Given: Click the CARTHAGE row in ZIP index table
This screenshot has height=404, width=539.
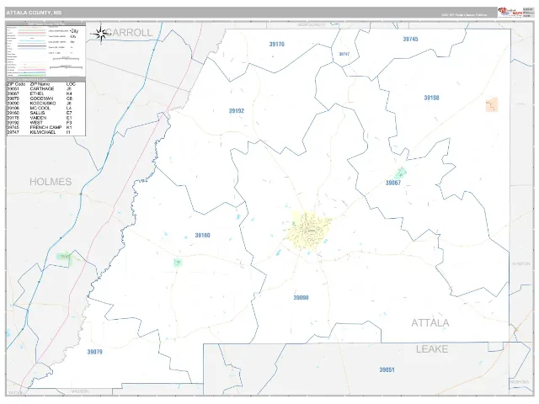Looking at the screenshot, I should [46, 88].
